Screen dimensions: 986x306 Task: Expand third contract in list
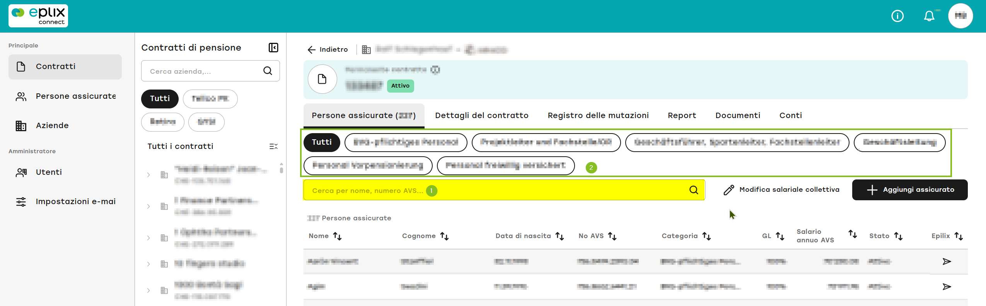pos(148,238)
